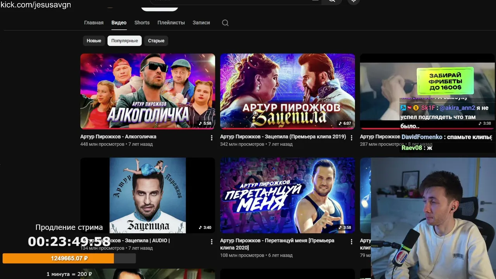Viewport: 496px width, 279px height.
Task: Select the Видео tab
Action: (119, 22)
